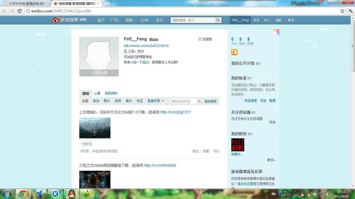Filter posts by 图片
355x199 pixels.
(107, 101)
